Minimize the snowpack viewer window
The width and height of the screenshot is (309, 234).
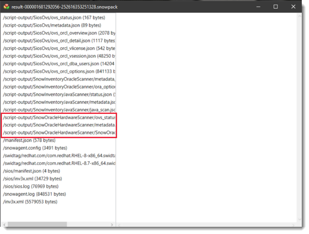[x=258, y=7]
